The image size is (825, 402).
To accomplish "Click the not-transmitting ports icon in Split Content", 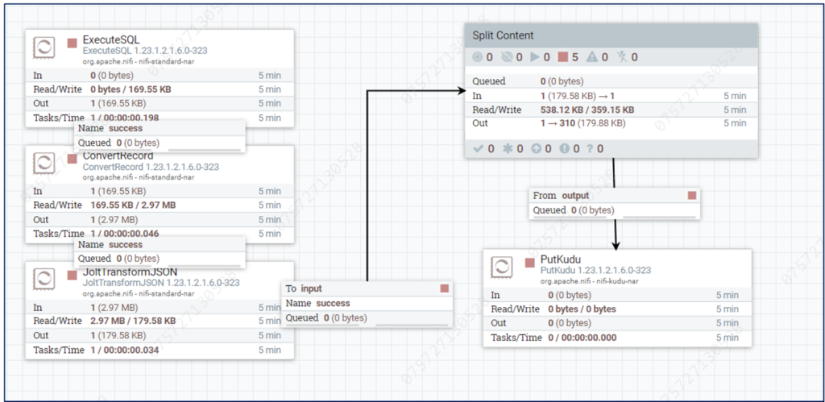I will 507,57.
